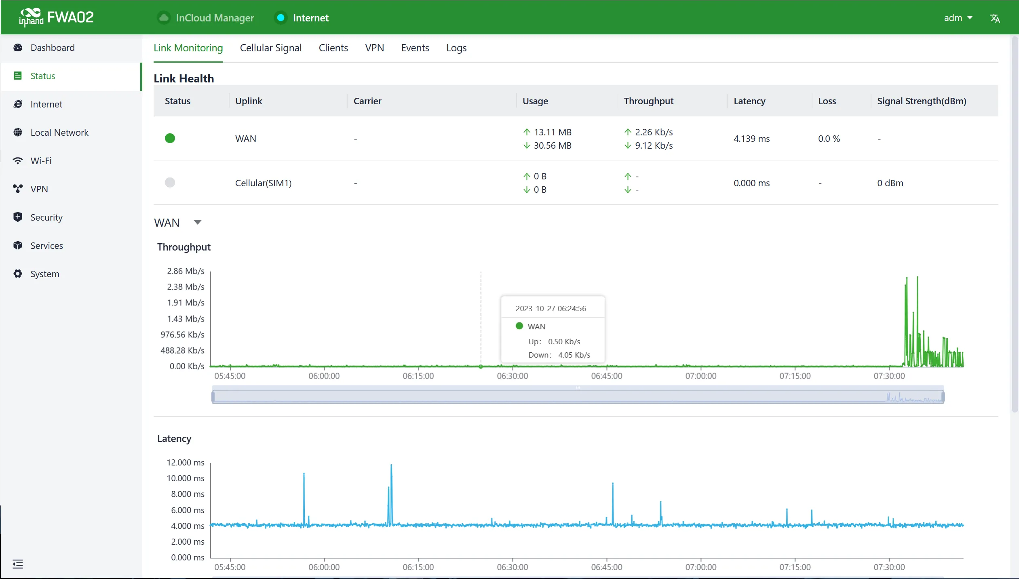The height and width of the screenshot is (579, 1019).
Task: Open the Clients tab
Action: coord(333,48)
